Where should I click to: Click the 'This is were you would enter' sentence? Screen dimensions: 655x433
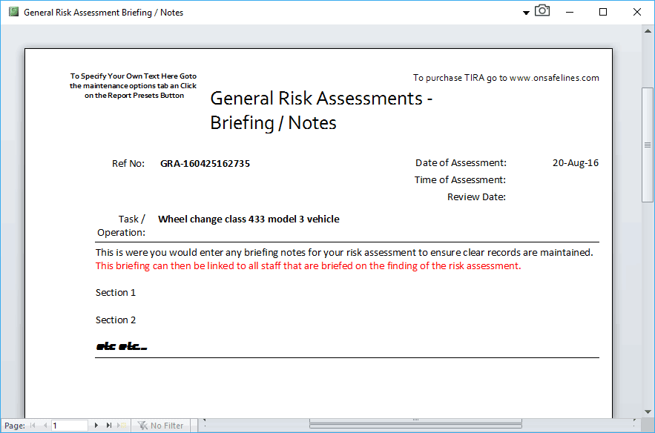(344, 253)
